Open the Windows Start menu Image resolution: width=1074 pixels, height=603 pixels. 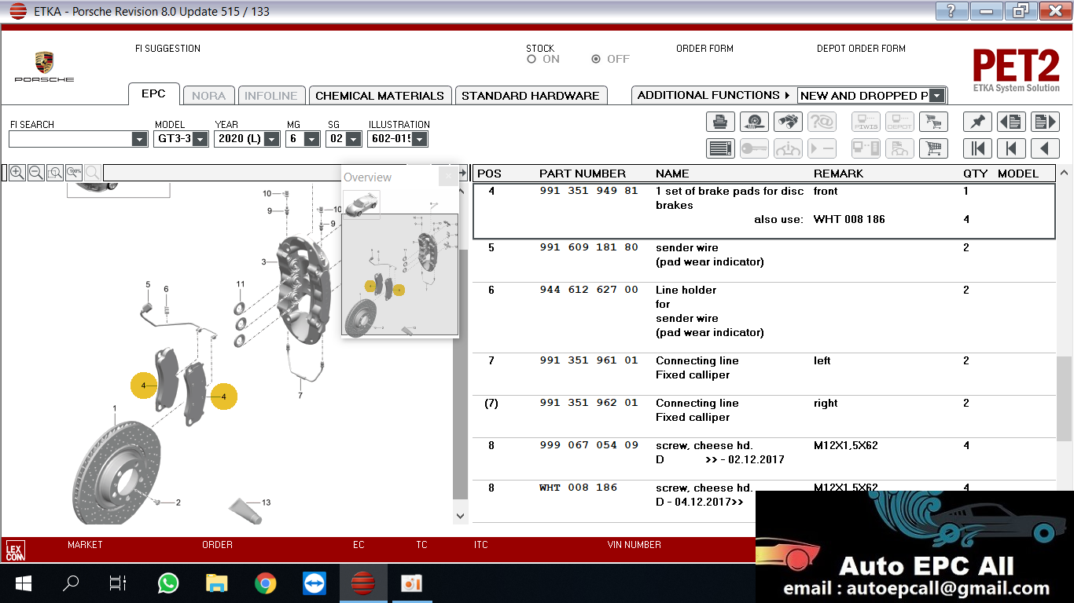coord(23,583)
